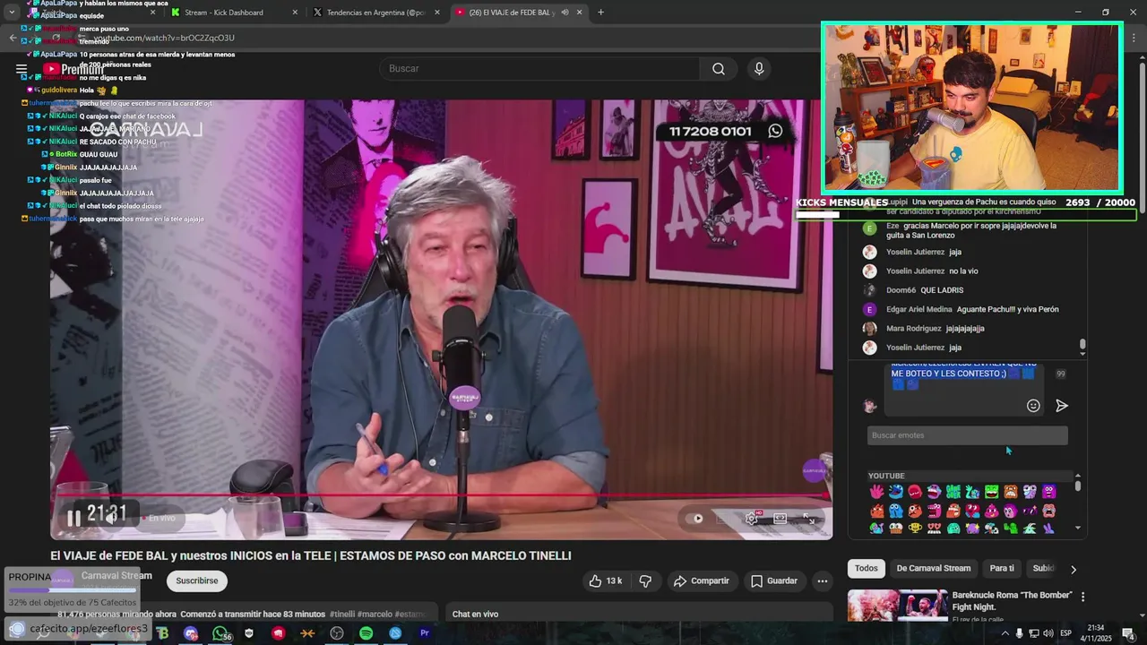1147x645 pixels.
Task: Select the Todos filter chip
Action: 867,568
